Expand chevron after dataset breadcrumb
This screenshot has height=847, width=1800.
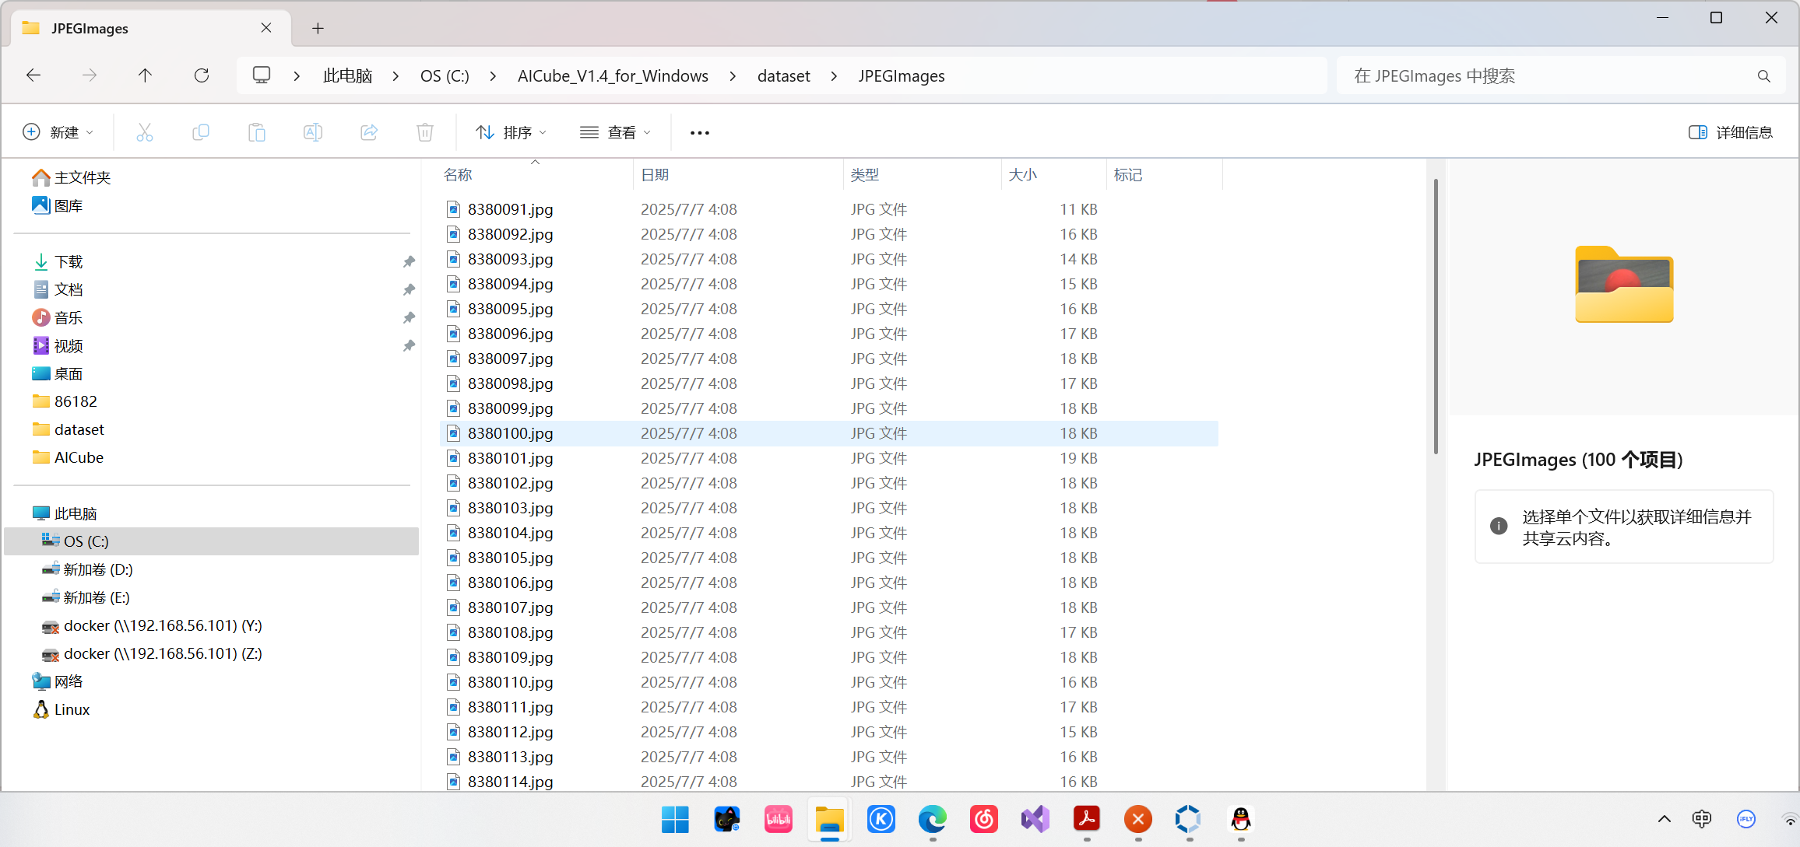click(x=834, y=76)
